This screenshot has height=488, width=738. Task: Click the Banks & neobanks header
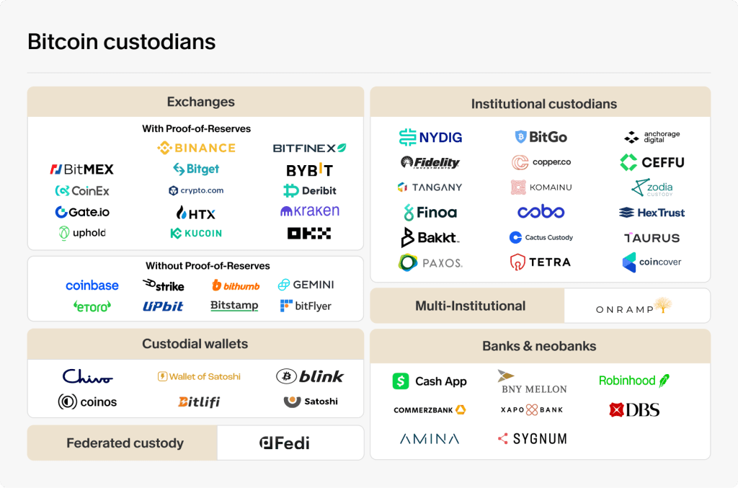click(541, 346)
